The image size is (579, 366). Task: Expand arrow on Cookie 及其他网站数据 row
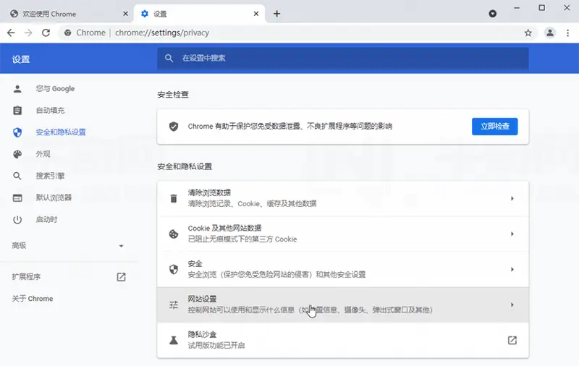[x=512, y=234]
